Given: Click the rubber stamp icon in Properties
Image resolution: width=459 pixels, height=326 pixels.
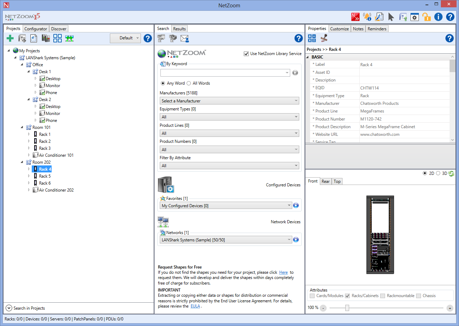Looking at the screenshot, I should coord(324,38).
